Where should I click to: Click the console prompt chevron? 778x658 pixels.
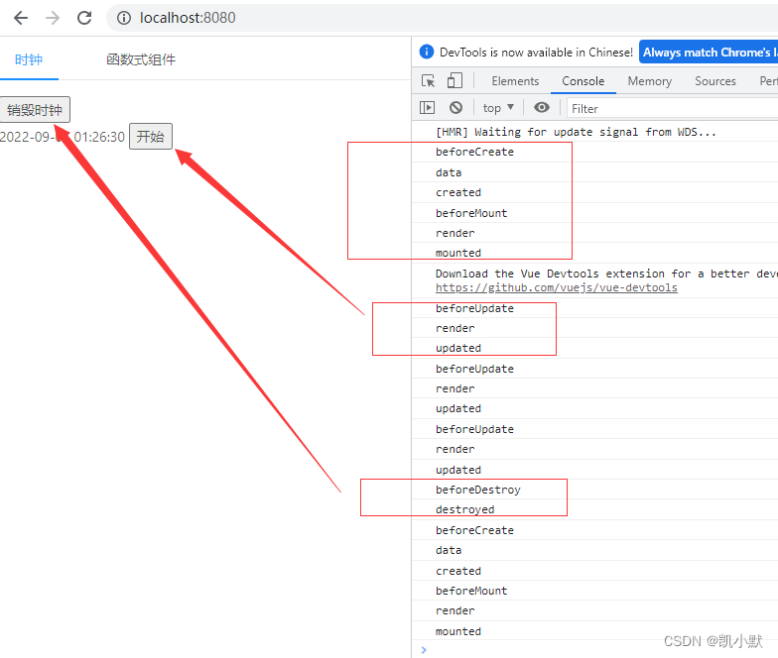point(424,650)
